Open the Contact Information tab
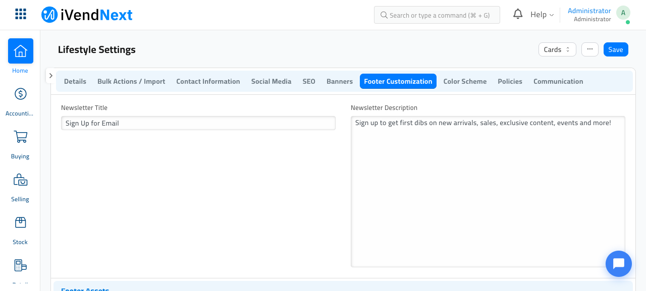The width and height of the screenshot is (646, 291). coord(208,81)
